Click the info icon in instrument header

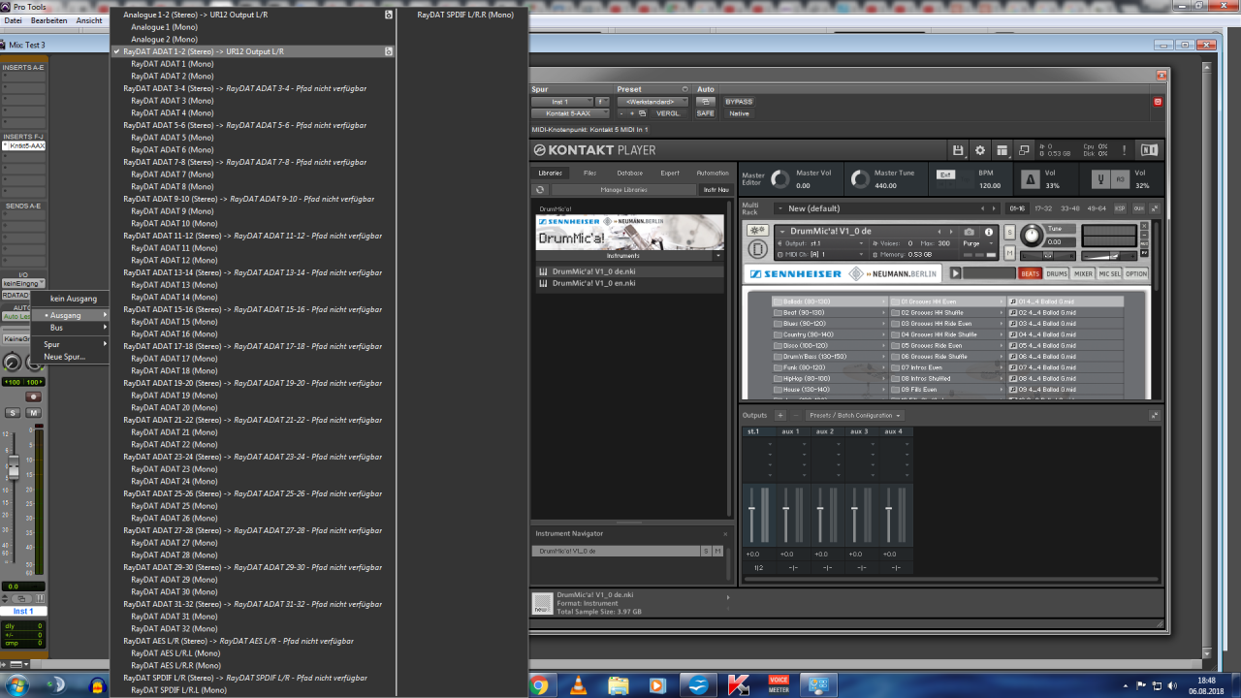pyautogui.click(x=989, y=232)
